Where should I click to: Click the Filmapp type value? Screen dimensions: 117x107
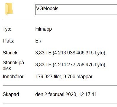click(44, 29)
